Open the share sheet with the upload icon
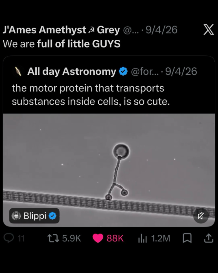The width and height of the screenshot is (218, 273). [208, 238]
